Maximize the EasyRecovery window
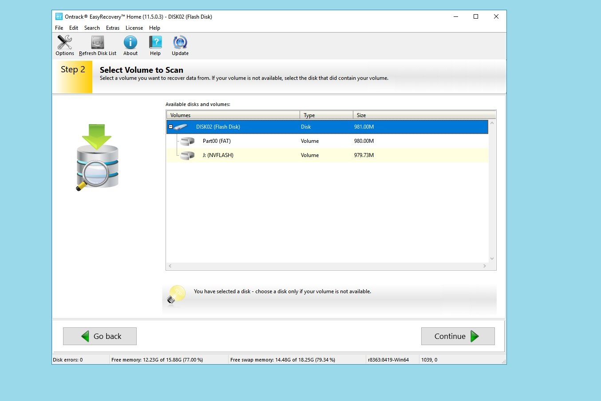Image resolution: width=601 pixels, height=401 pixels. 476,17
